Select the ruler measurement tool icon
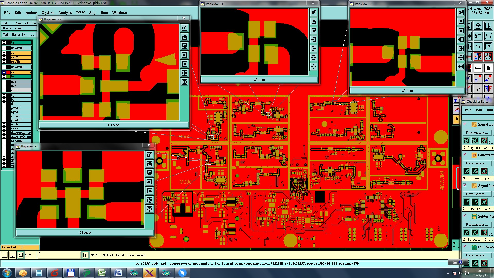Image resolution: width=494 pixels, height=278 pixels. pyautogui.click(x=478, y=68)
